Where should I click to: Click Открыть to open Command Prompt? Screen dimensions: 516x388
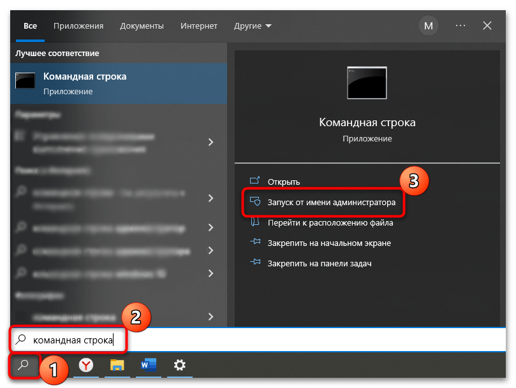(x=284, y=182)
